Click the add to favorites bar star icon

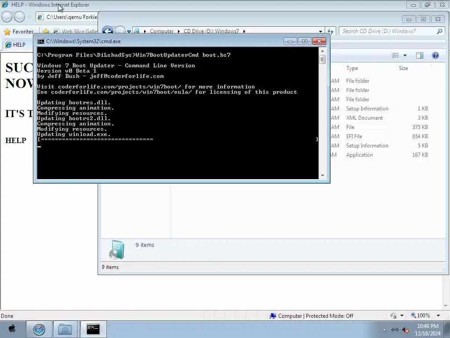point(46,32)
